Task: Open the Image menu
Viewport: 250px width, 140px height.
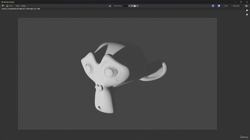Action: 23,6
